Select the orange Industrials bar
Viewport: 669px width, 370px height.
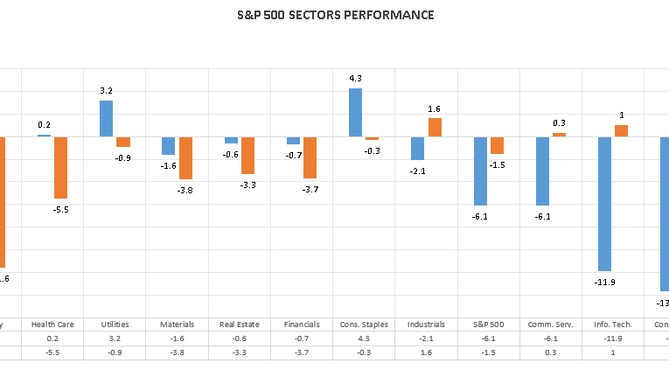pyautogui.click(x=435, y=127)
